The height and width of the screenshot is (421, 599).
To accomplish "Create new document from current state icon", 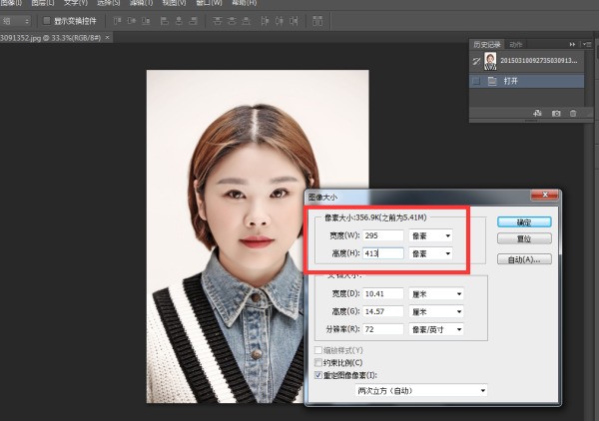I will coord(538,114).
